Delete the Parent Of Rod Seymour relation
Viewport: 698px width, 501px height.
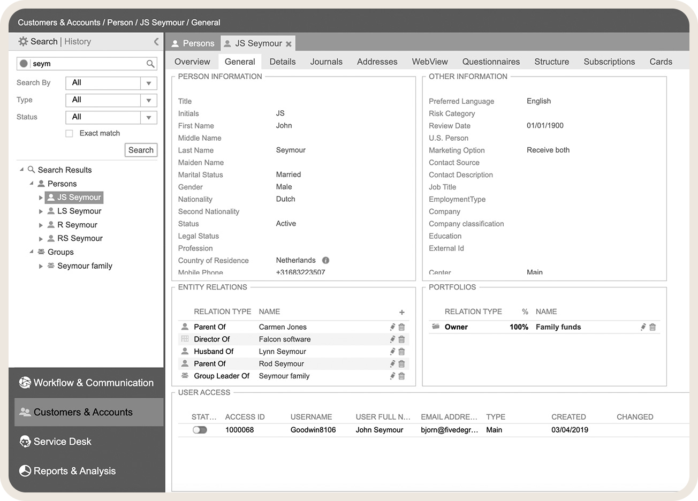coord(401,364)
